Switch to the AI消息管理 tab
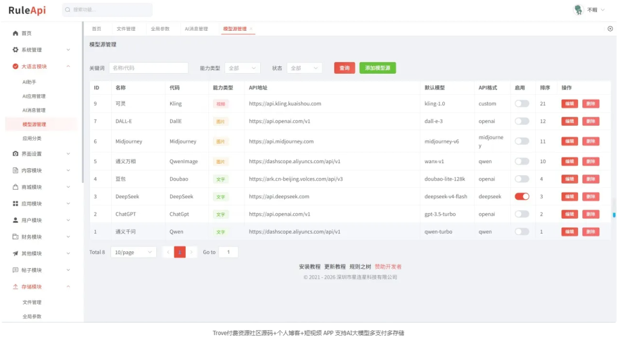The image size is (618, 337). click(x=196, y=28)
